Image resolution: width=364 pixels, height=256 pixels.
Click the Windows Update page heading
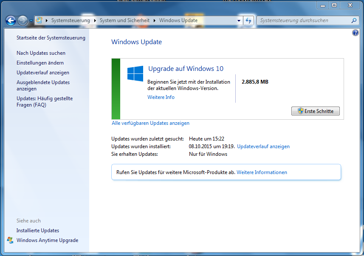pos(136,42)
